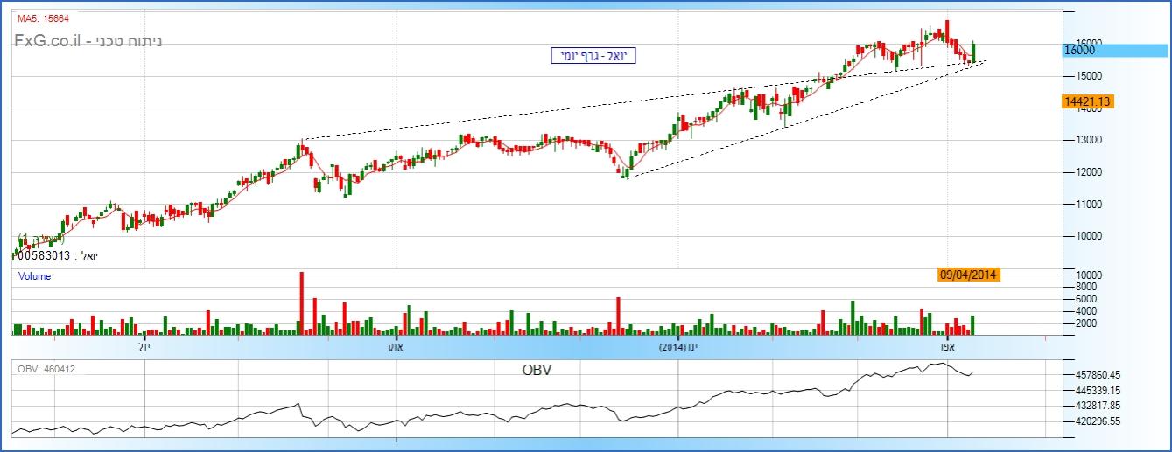Click the last green candlestick on the chart
The height and width of the screenshot is (452, 1172).
[x=972, y=52]
